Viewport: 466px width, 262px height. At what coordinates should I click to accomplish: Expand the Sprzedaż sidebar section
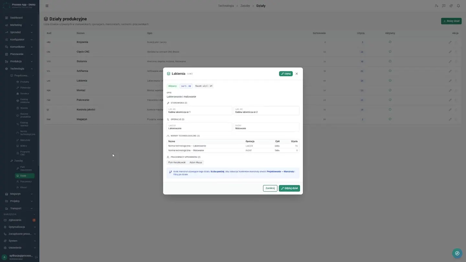tap(19, 32)
